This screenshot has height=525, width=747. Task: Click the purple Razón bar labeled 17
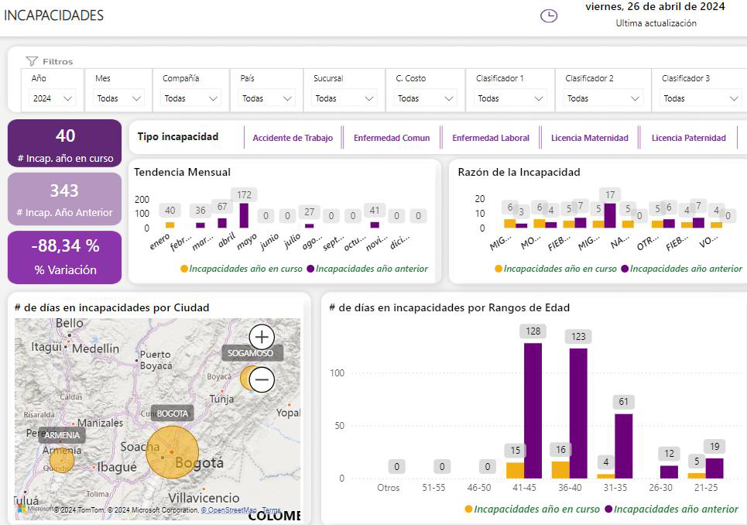[610, 216]
